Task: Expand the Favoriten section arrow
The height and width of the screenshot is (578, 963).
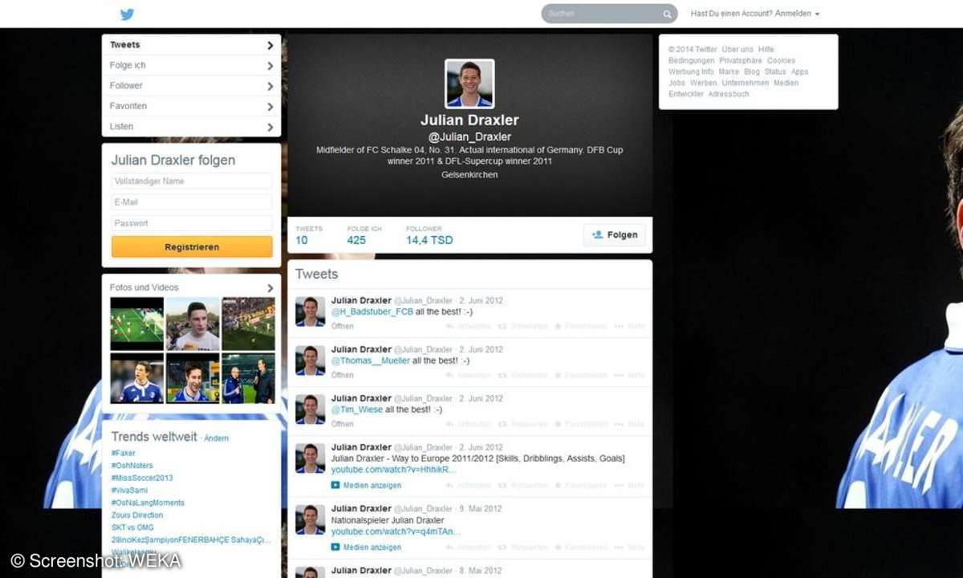Action: [x=270, y=106]
